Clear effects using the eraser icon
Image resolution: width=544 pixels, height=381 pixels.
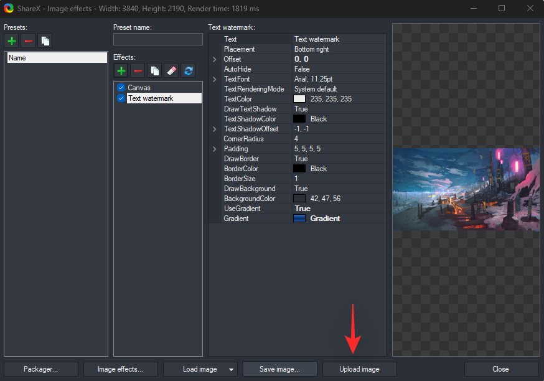pos(171,70)
